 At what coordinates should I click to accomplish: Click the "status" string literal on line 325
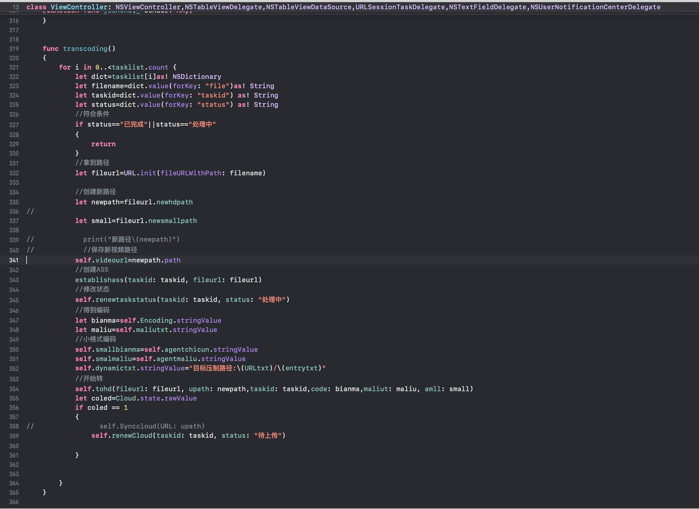coord(213,104)
